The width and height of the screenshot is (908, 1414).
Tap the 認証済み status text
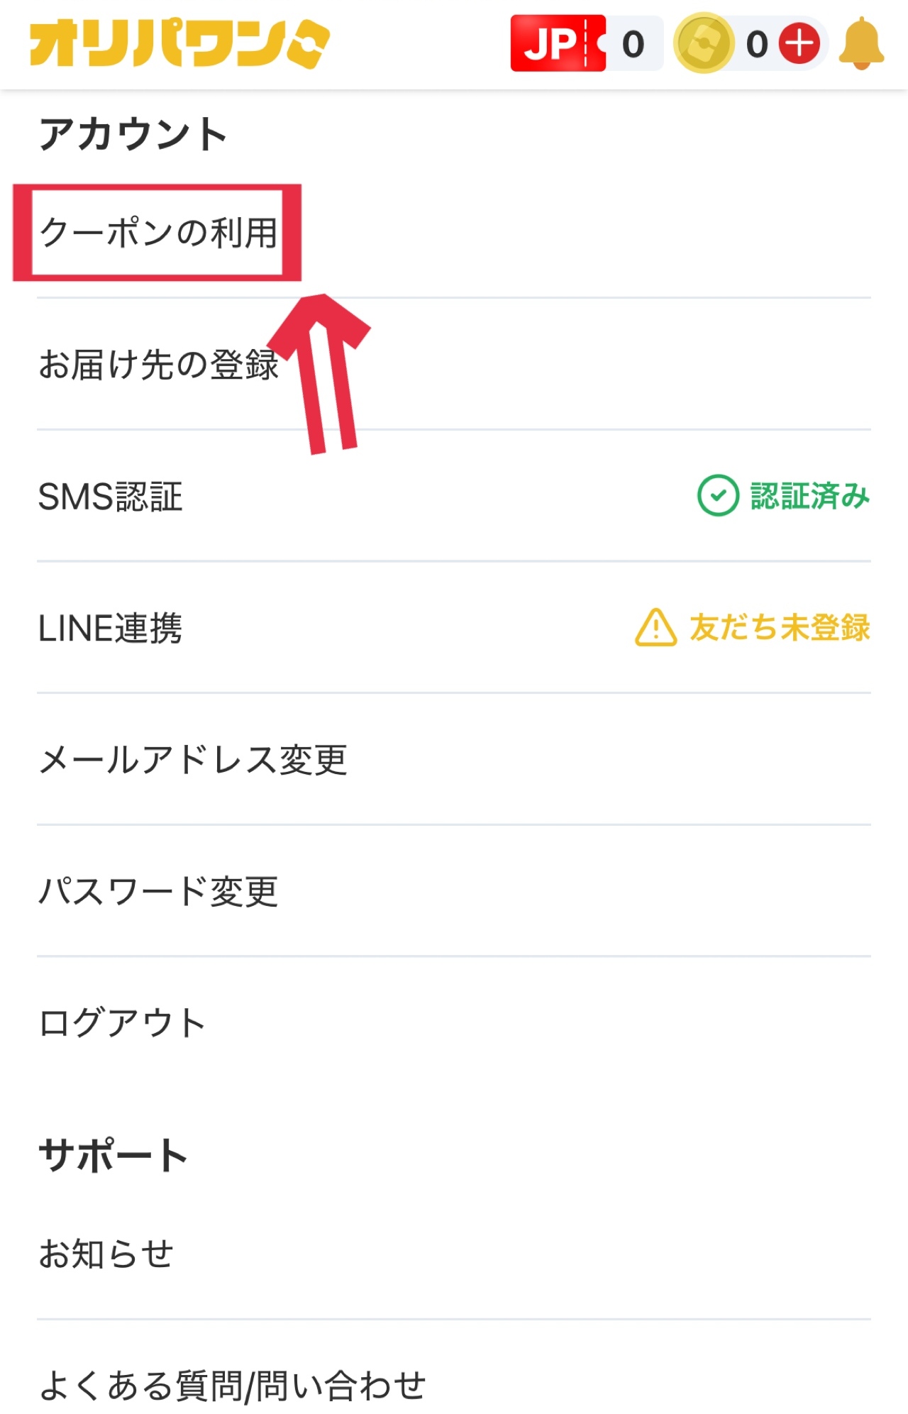[x=809, y=495]
